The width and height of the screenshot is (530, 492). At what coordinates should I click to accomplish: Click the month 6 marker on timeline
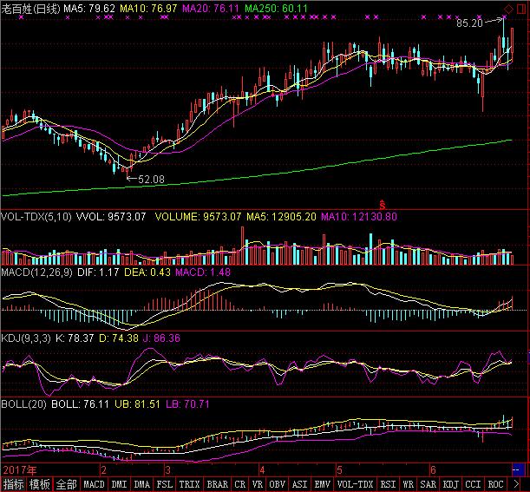(x=433, y=470)
